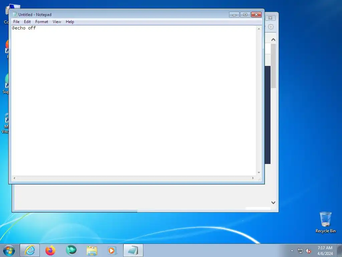The image size is (342, 257).
Task: Open the File menu in Notepad
Action: 16,22
